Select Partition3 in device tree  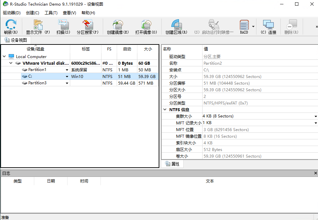37,83
